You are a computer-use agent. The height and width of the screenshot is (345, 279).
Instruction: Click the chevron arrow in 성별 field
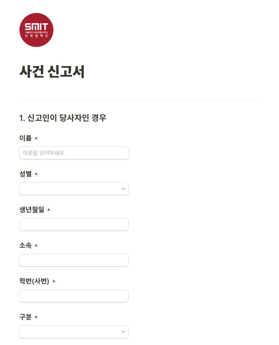pos(124,189)
